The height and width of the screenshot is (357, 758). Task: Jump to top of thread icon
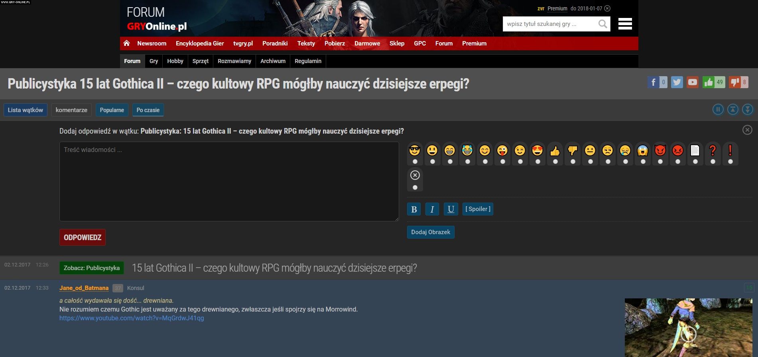point(733,109)
